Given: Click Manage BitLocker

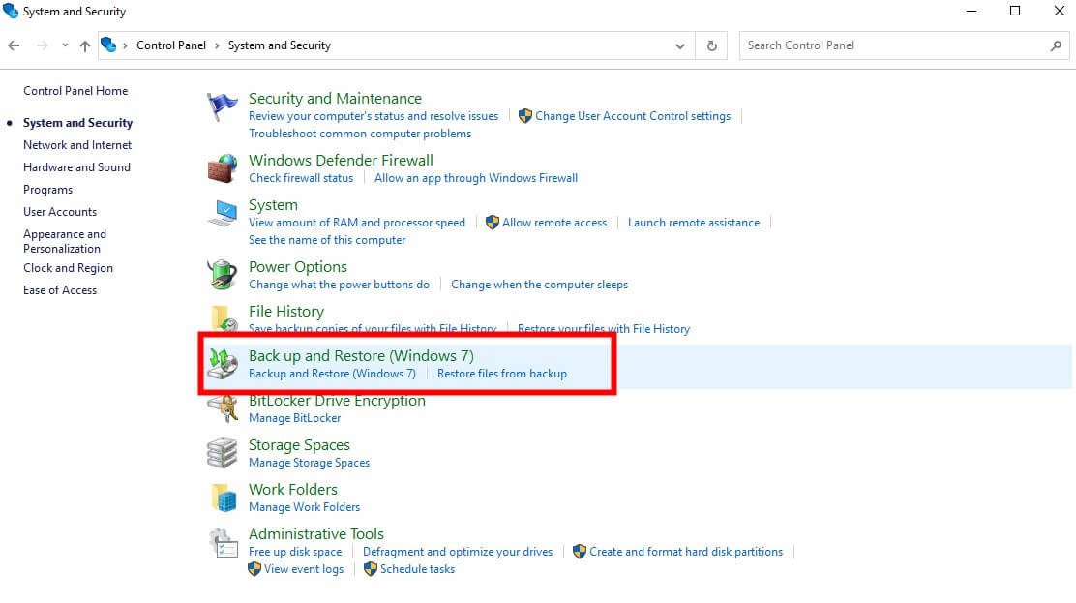Looking at the screenshot, I should point(294,418).
